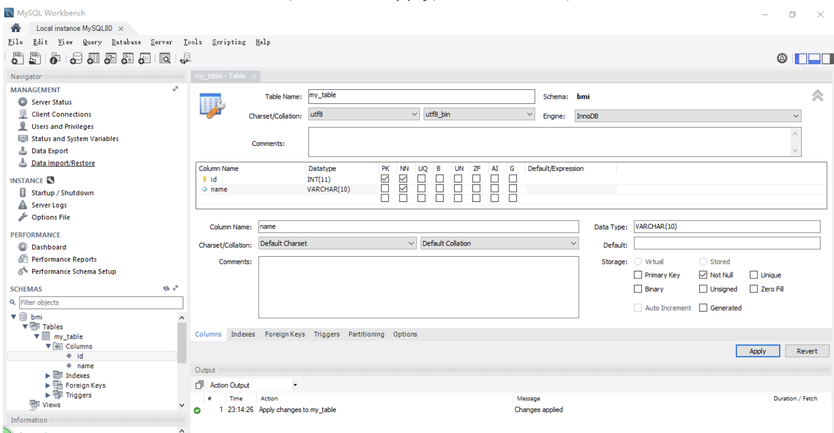Open Server Status in Management
Image resolution: width=834 pixels, height=433 pixels.
click(51, 102)
